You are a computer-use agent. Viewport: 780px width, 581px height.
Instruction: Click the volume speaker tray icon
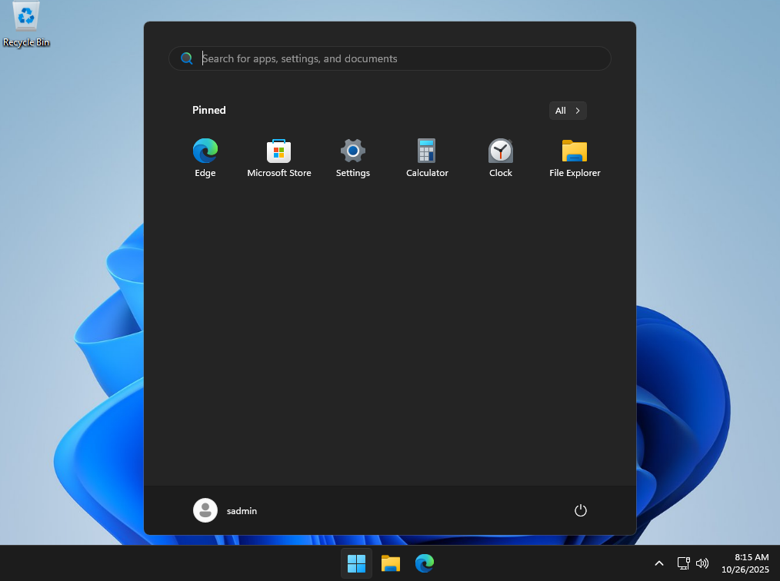[x=702, y=563]
